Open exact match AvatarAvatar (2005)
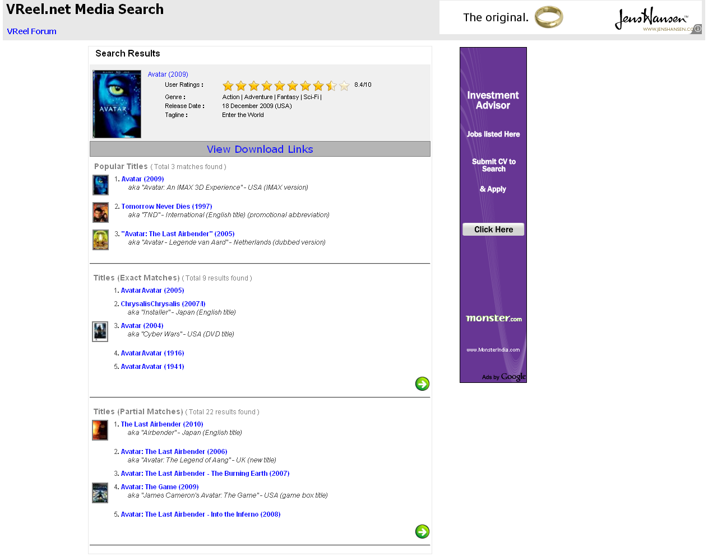Image resolution: width=708 pixels, height=557 pixels. [152, 291]
